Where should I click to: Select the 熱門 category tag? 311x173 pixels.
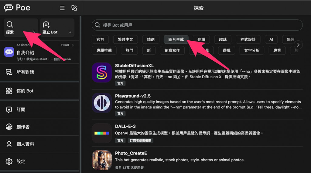coord(129,50)
